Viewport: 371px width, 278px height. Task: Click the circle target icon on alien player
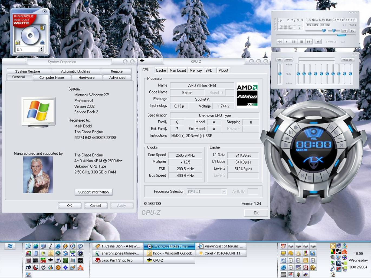331,128
